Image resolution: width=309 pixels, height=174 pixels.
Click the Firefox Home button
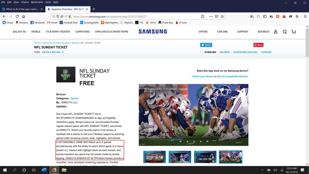point(24,16)
